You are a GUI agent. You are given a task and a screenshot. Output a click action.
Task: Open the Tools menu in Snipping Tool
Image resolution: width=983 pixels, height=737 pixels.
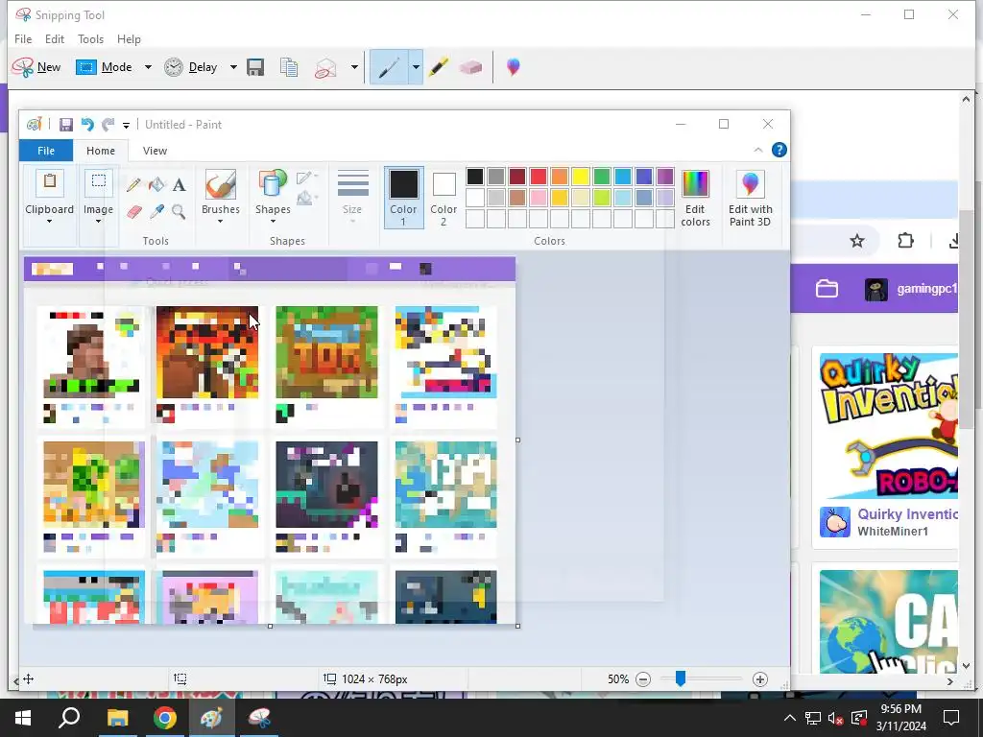click(x=91, y=38)
